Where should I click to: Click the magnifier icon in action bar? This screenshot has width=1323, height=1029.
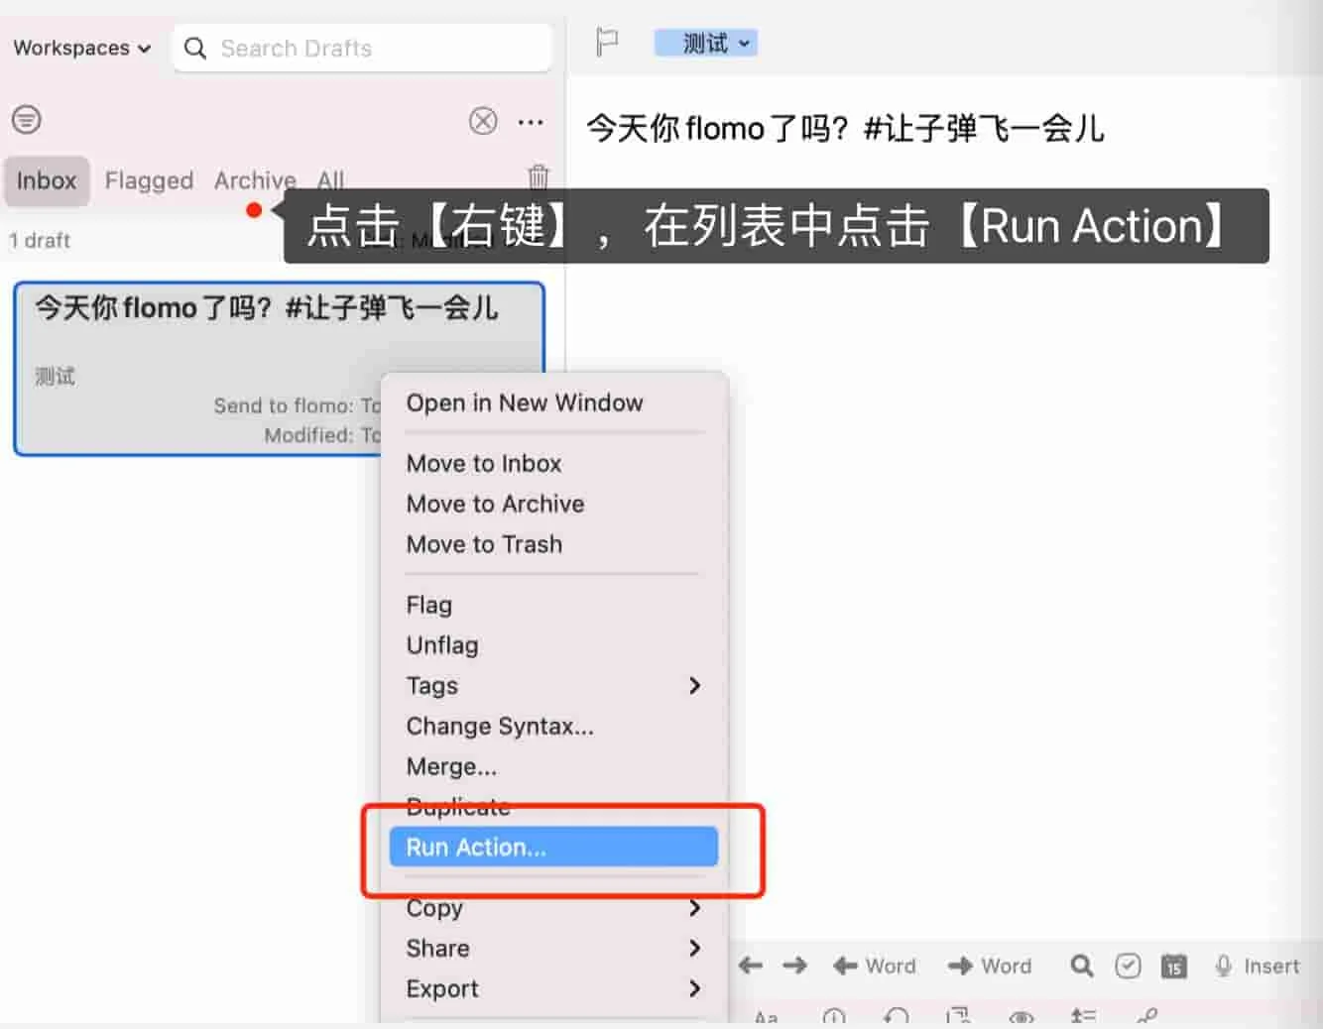(x=1082, y=966)
